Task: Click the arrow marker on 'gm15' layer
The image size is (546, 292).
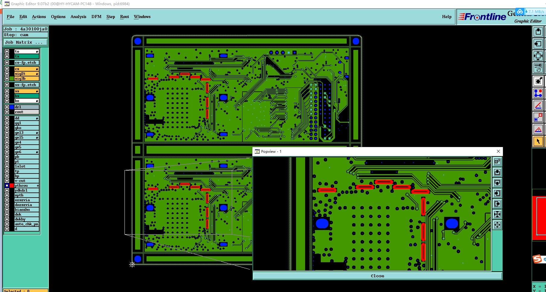Action: (x=37, y=137)
